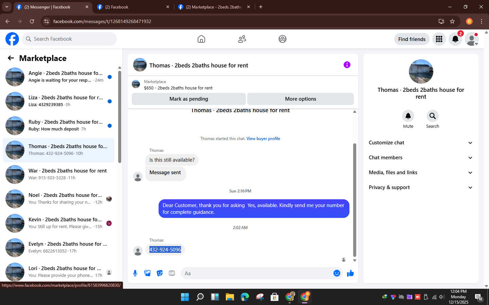Open a new browser tab
This screenshot has height=305, width=489.
[261, 7]
